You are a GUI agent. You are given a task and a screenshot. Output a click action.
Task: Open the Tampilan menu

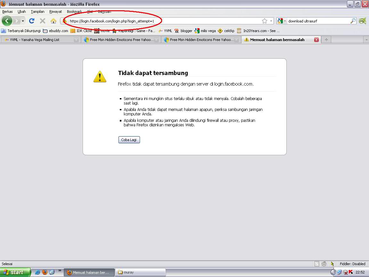coord(38,12)
